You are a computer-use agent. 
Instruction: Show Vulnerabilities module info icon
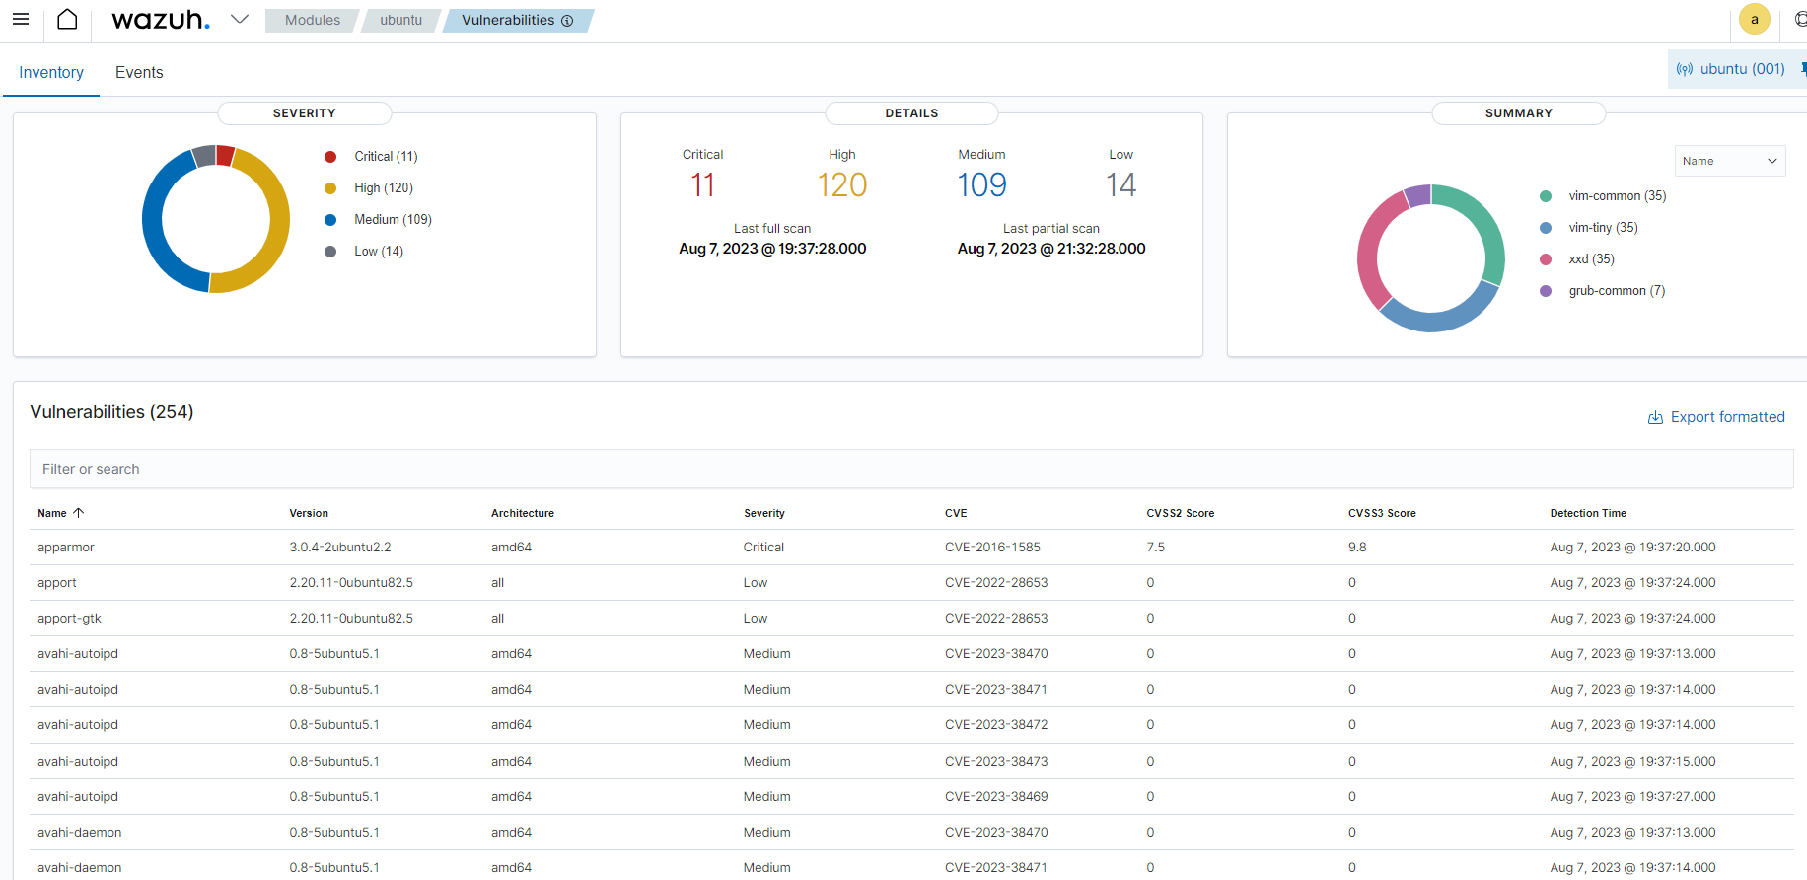click(x=567, y=21)
